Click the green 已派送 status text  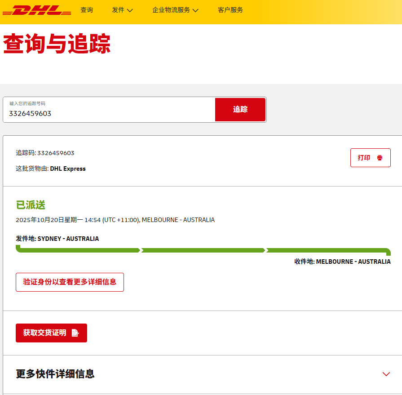click(x=31, y=205)
